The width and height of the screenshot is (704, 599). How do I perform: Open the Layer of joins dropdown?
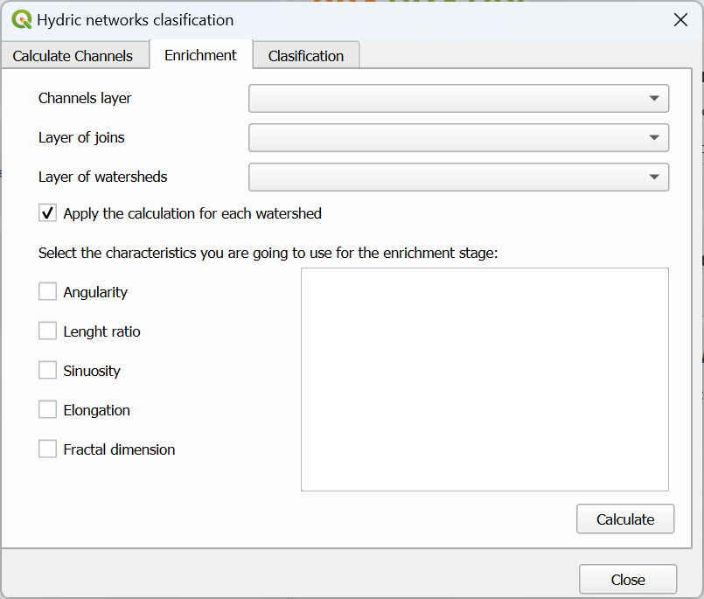tap(459, 137)
